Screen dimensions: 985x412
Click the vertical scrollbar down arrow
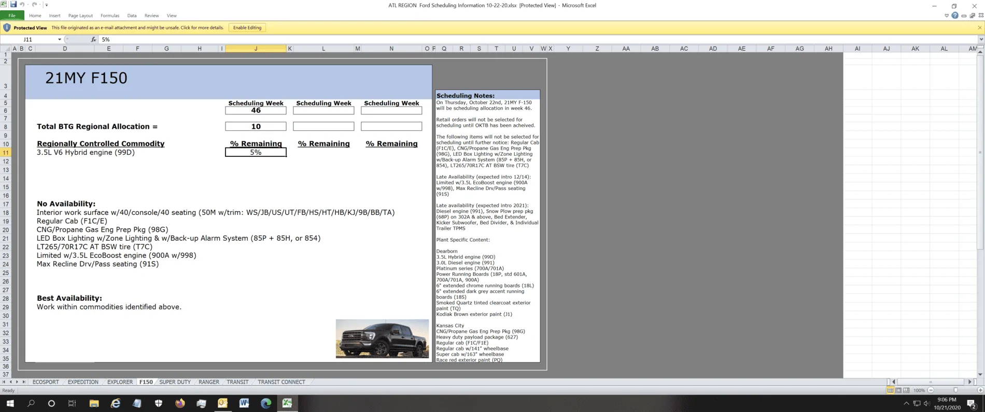click(980, 374)
